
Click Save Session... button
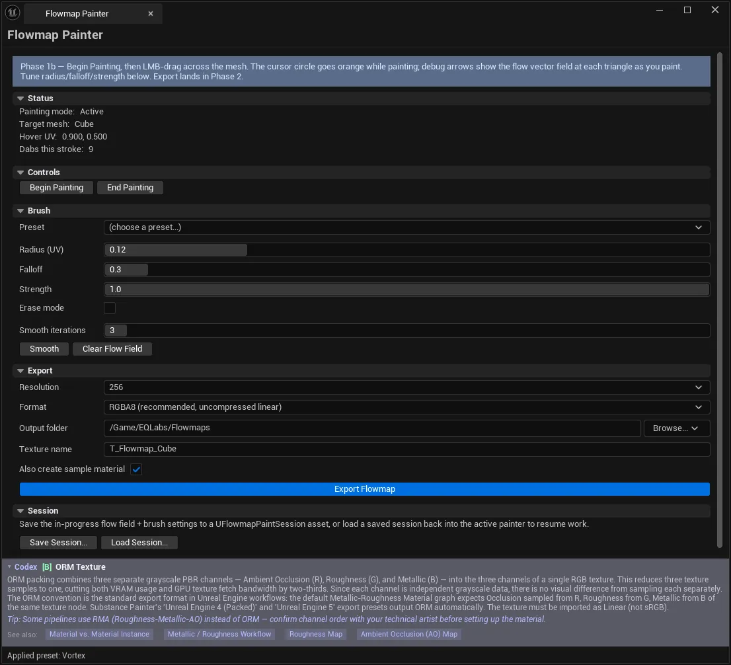58,543
